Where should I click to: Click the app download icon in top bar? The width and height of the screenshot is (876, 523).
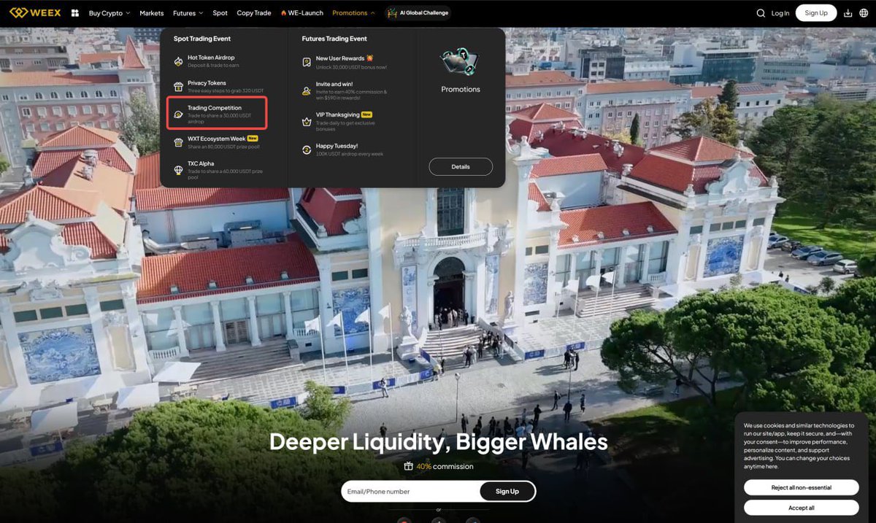(x=847, y=12)
